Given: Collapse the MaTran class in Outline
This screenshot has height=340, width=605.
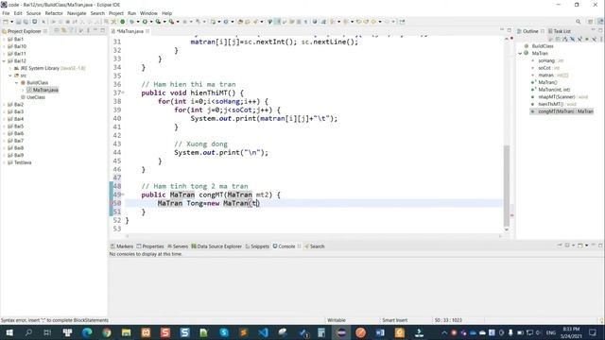Looking at the screenshot, I should coord(520,53).
